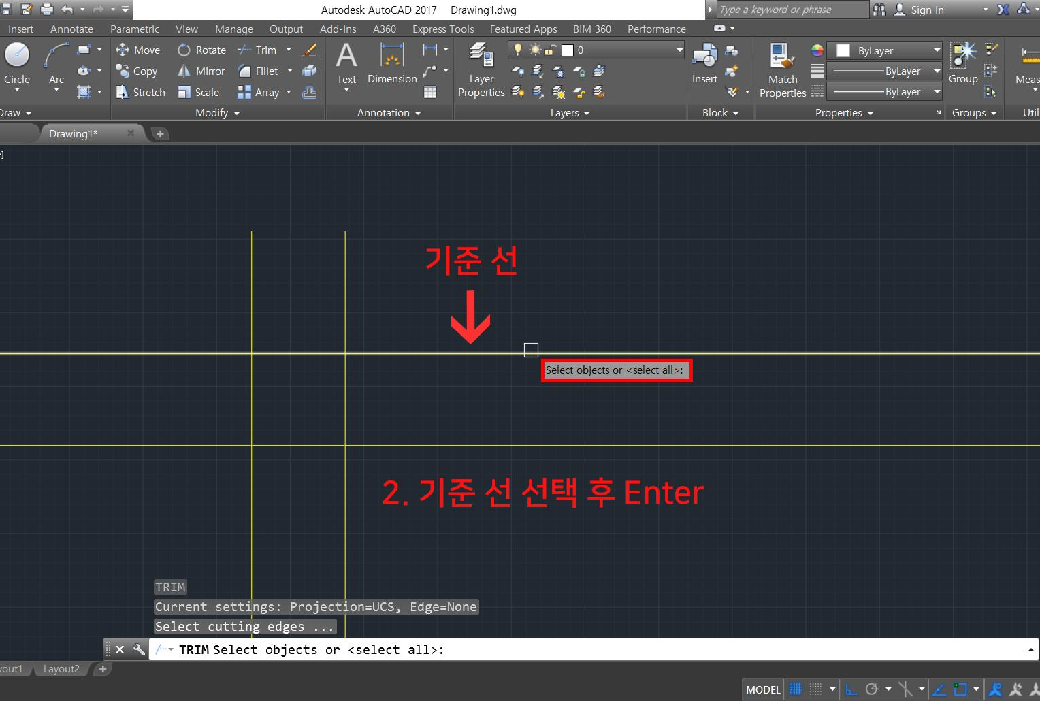Open the Parametric ribbon tab
Screen dimensions: 1040x701
click(x=135, y=29)
